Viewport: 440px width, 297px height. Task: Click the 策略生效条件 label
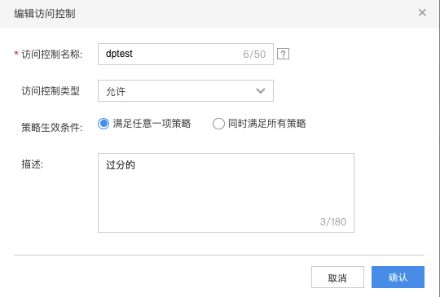(52, 128)
